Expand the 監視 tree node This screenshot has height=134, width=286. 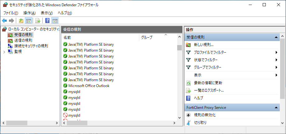[4, 52]
